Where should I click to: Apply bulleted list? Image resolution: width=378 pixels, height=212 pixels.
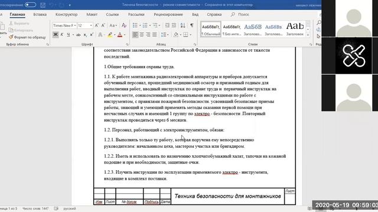[x=135, y=25]
